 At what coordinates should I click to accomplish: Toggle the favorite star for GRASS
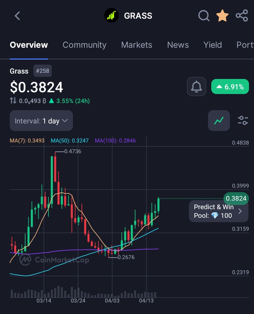(222, 16)
